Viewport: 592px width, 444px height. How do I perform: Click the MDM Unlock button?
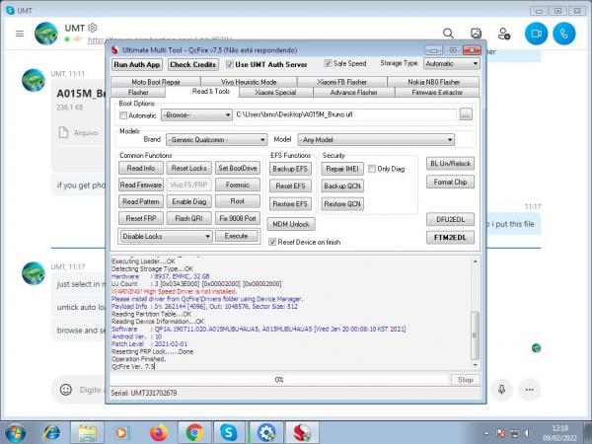291,224
